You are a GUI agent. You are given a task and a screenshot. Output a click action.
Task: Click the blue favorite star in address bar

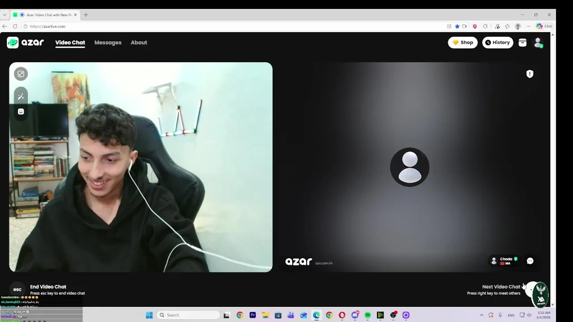point(457,26)
